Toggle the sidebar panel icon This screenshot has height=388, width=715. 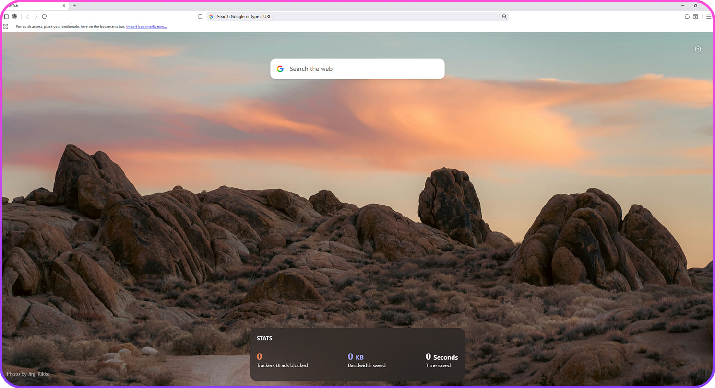click(x=6, y=17)
